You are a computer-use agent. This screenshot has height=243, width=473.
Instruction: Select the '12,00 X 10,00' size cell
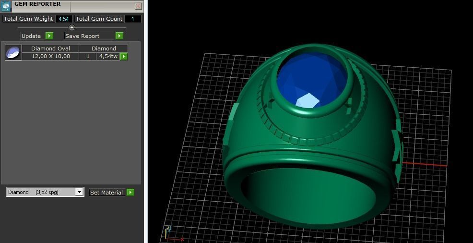pyautogui.click(x=51, y=57)
